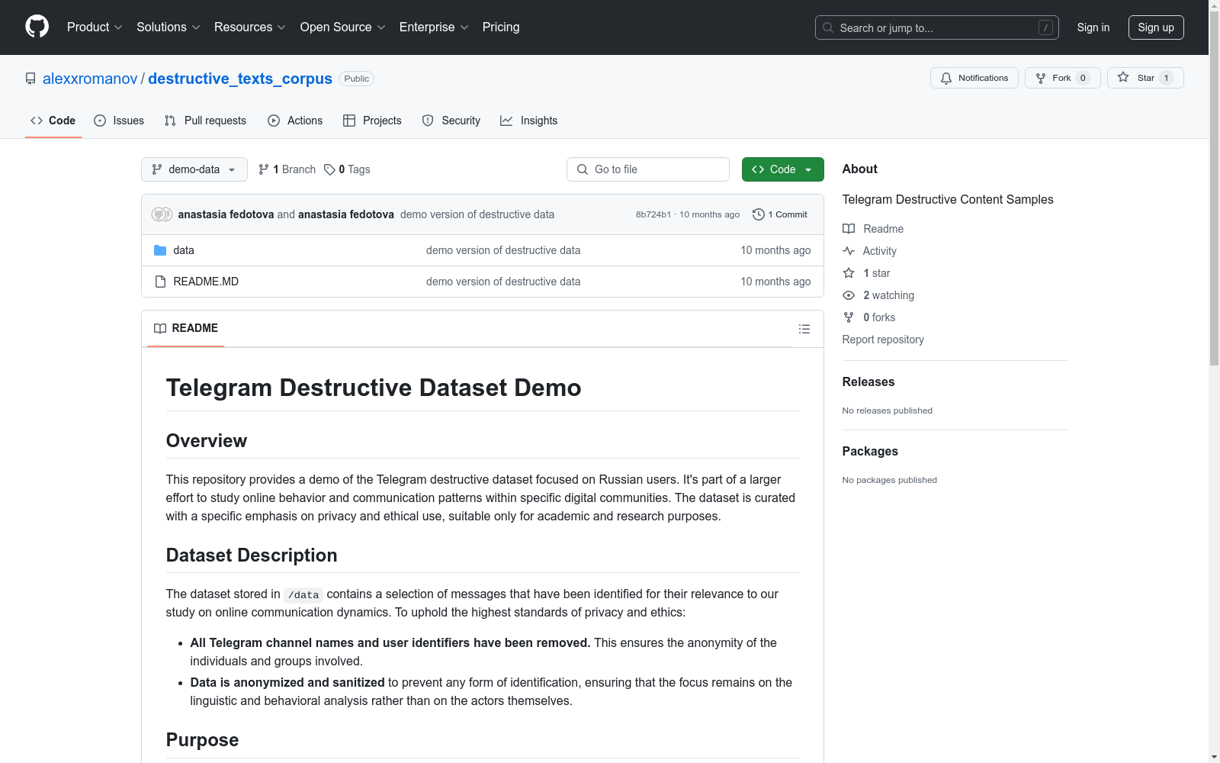Click the Go to file search box

pyautogui.click(x=648, y=169)
